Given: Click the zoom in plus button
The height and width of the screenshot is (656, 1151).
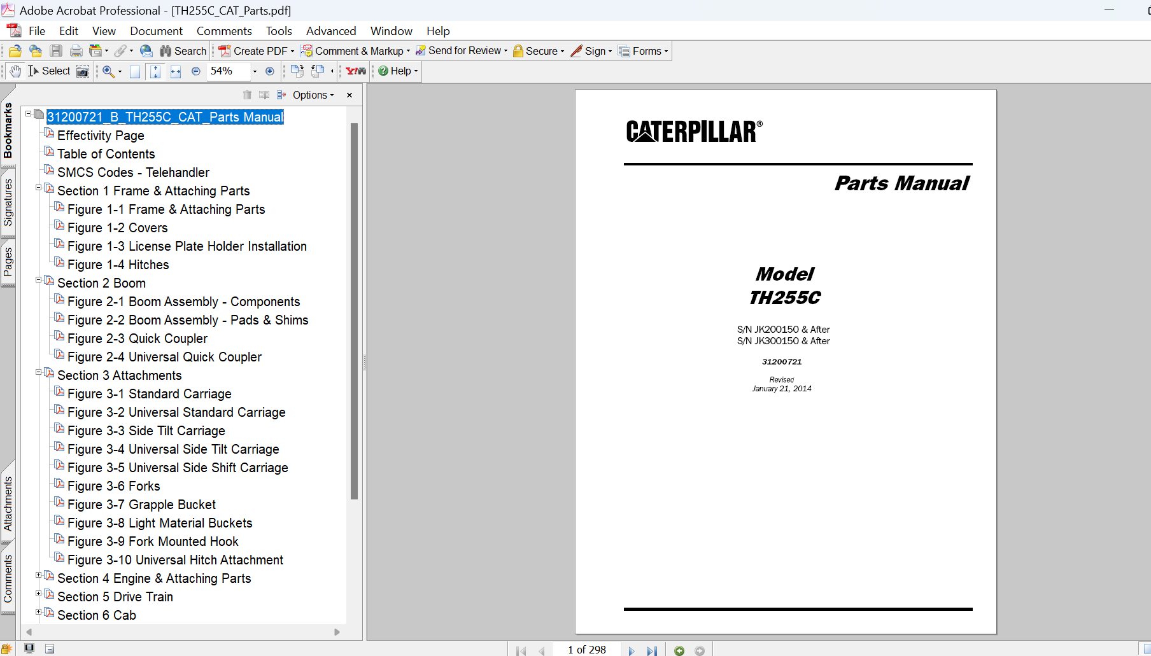Looking at the screenshot, I should 270,71.
